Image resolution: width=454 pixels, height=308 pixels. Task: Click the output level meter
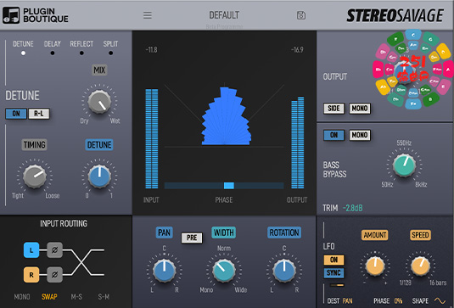click(298, 143)
